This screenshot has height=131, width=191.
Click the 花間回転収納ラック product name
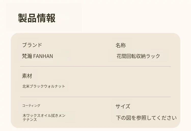pos(138,56)
